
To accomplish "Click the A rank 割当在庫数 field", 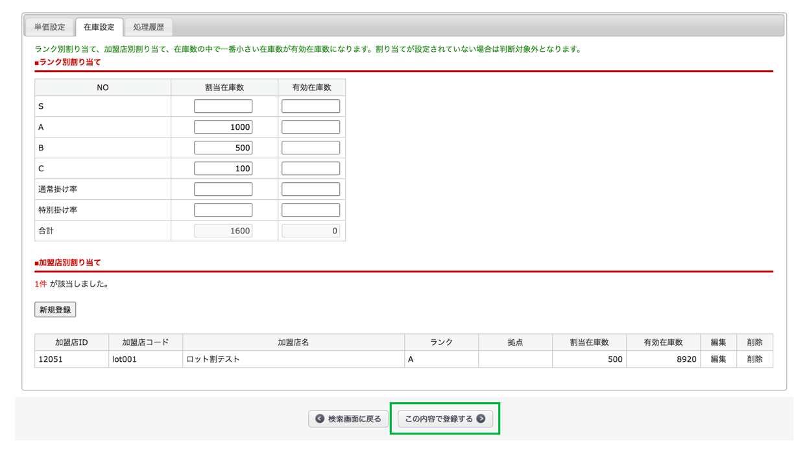I will [223, 127].
